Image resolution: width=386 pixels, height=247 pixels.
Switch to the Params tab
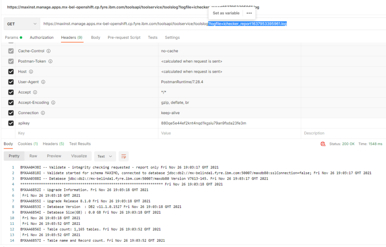14,37
